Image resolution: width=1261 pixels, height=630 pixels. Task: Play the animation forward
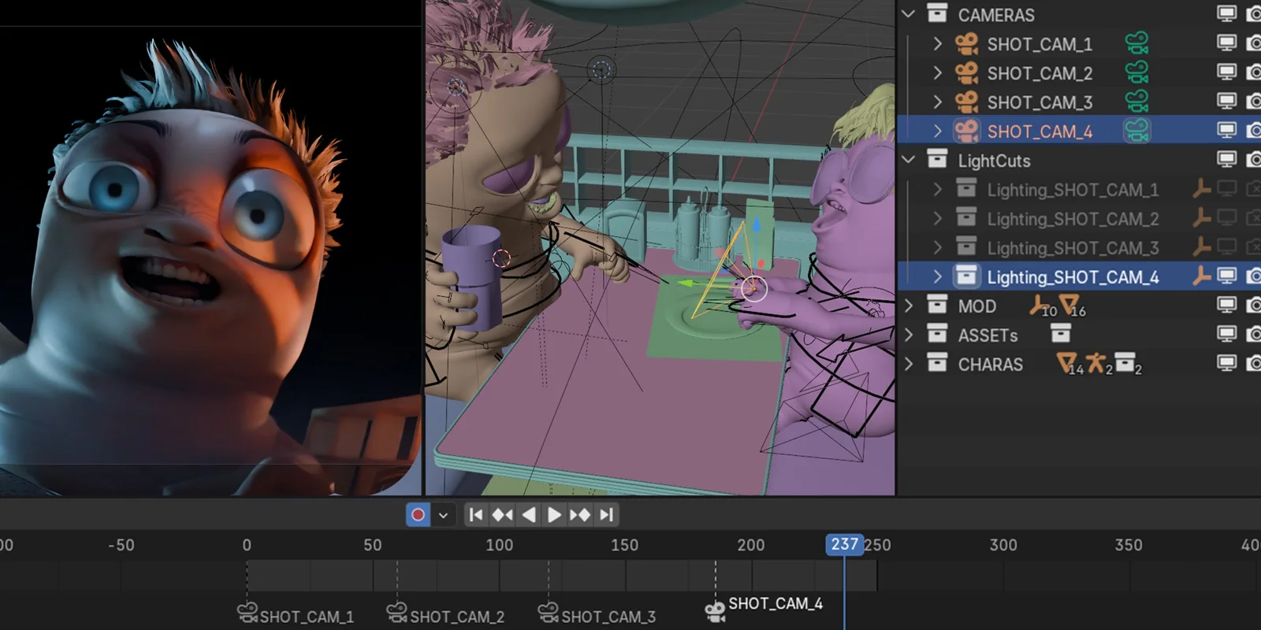554,515
